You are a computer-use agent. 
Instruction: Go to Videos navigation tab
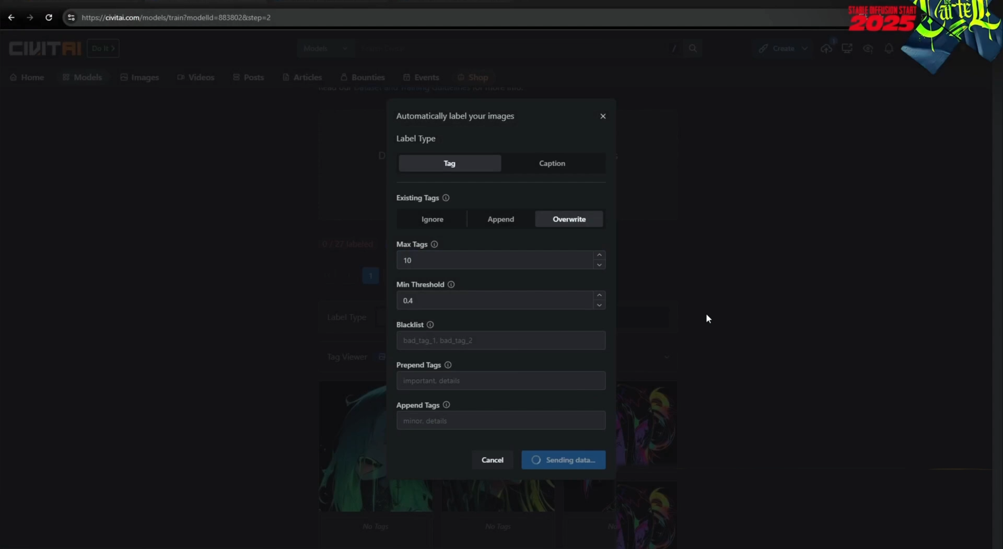tap(196, 77)
